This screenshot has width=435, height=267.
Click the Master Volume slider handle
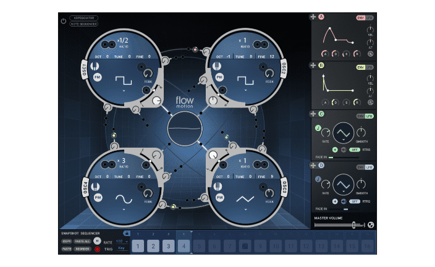[x=353, y=225]
